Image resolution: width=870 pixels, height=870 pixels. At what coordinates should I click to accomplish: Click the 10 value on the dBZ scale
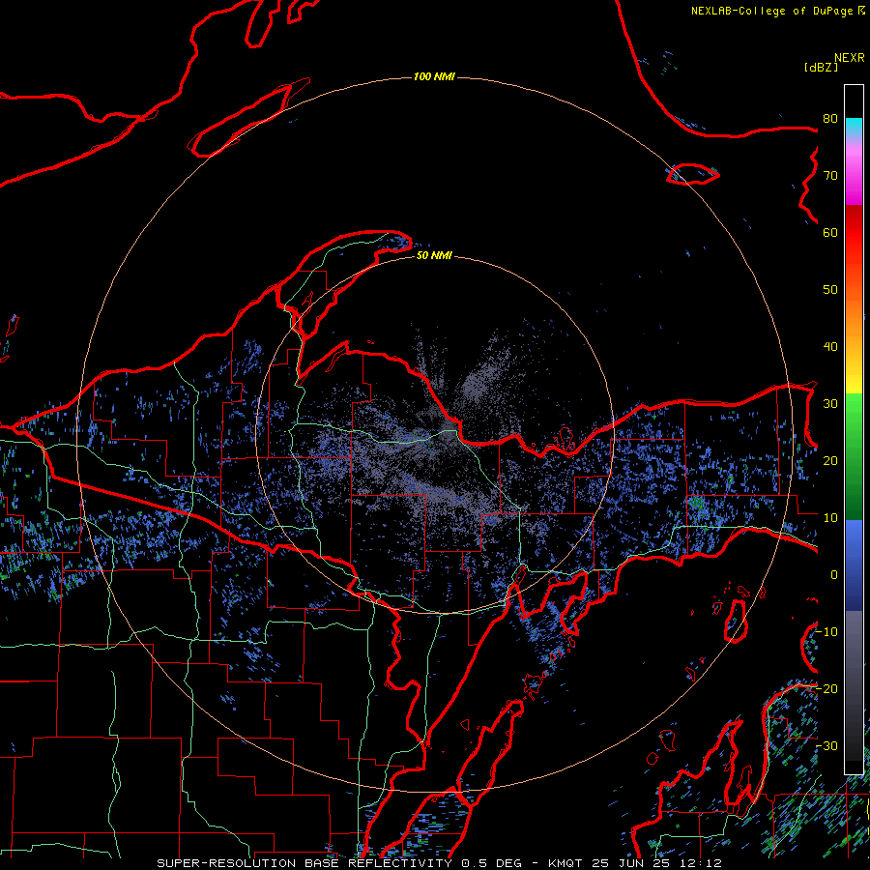830,518
